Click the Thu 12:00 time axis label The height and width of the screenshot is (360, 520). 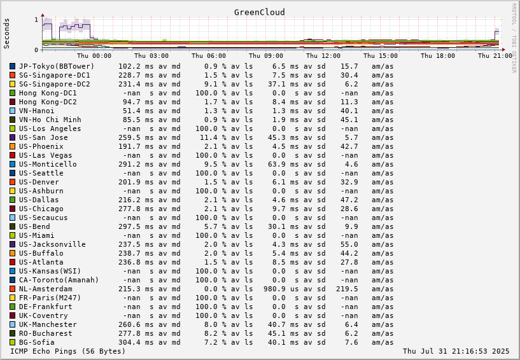[323, 56]
